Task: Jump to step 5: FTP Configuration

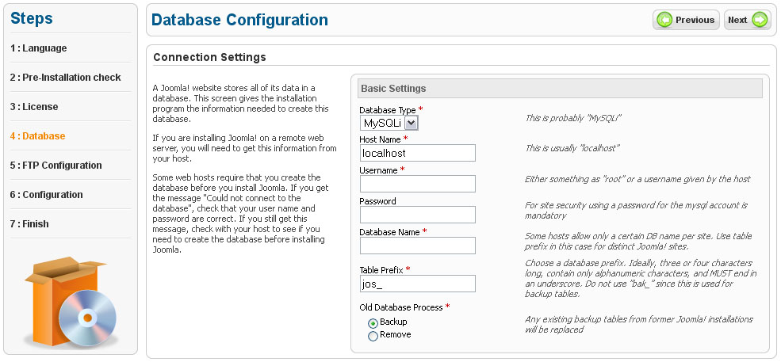Action: tap(56, 166)
